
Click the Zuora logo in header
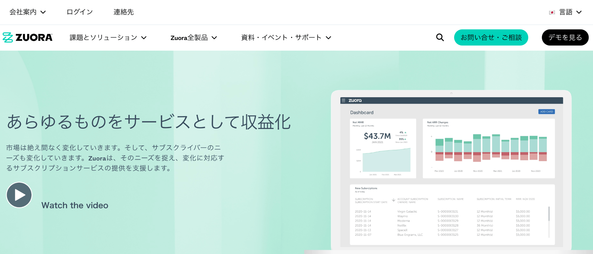pyautogui.click(x=28, y=37)
